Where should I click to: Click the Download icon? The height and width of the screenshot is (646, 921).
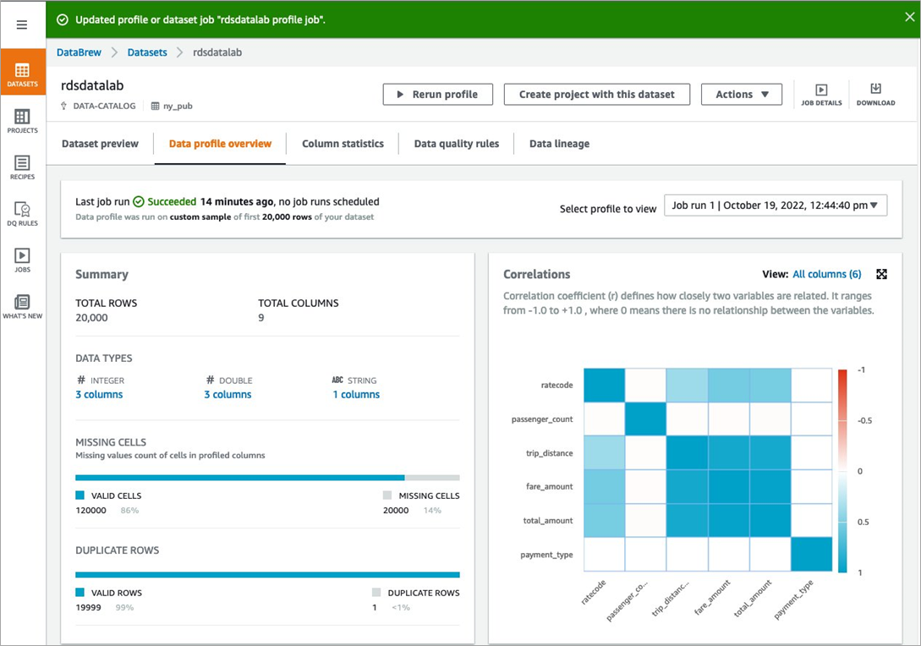click(876, 95)
